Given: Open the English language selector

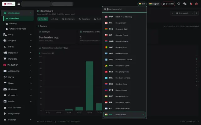Looking at the screenshot, I should (x=154, y=4).
